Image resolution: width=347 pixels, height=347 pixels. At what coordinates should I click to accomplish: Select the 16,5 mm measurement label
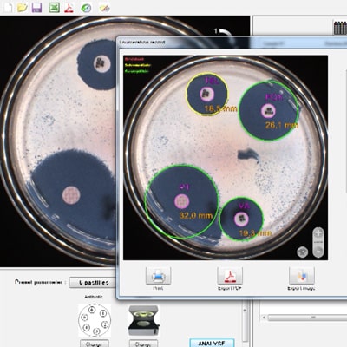tap(221, 109)
